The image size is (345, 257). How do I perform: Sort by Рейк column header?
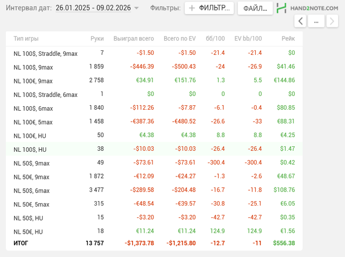pyautogui.click(x=288, y=39)
